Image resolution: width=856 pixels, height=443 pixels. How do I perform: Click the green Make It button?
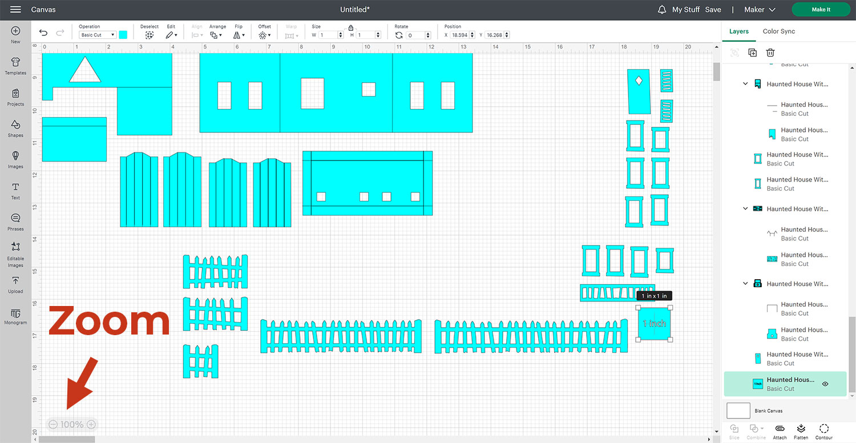point(821,10)
